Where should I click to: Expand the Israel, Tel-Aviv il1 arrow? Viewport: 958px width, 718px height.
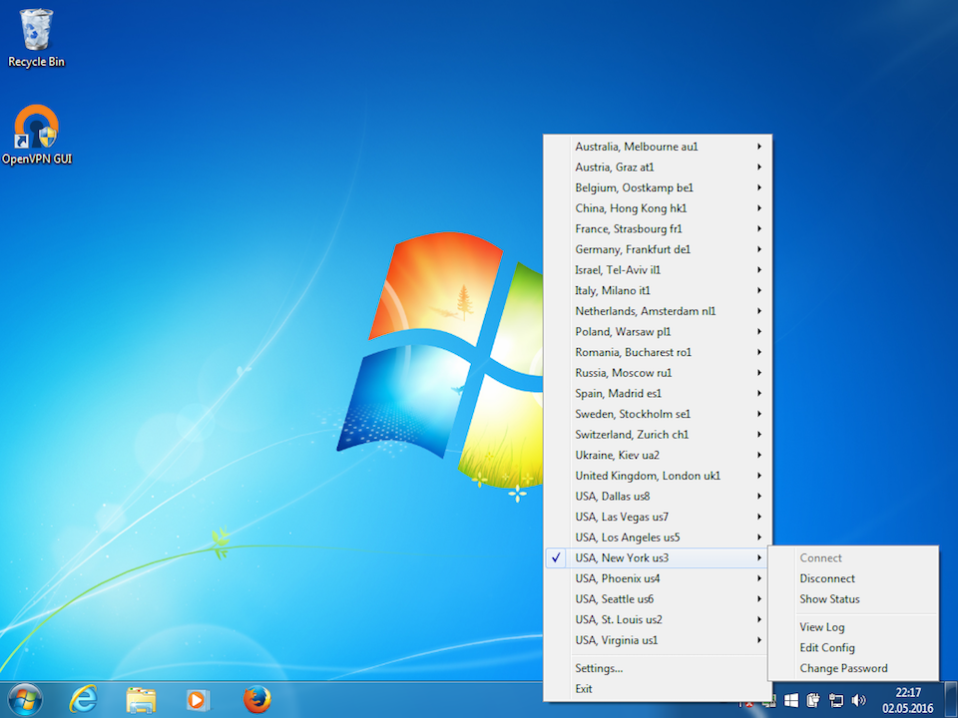(x=759, y=270)
